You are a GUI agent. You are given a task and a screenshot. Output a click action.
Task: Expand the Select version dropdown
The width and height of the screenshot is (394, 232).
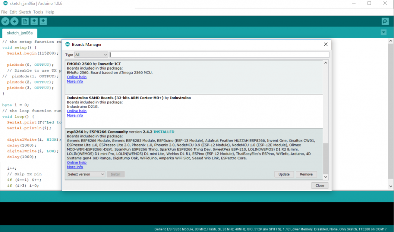pyautogui.click(x=86, y=174)
